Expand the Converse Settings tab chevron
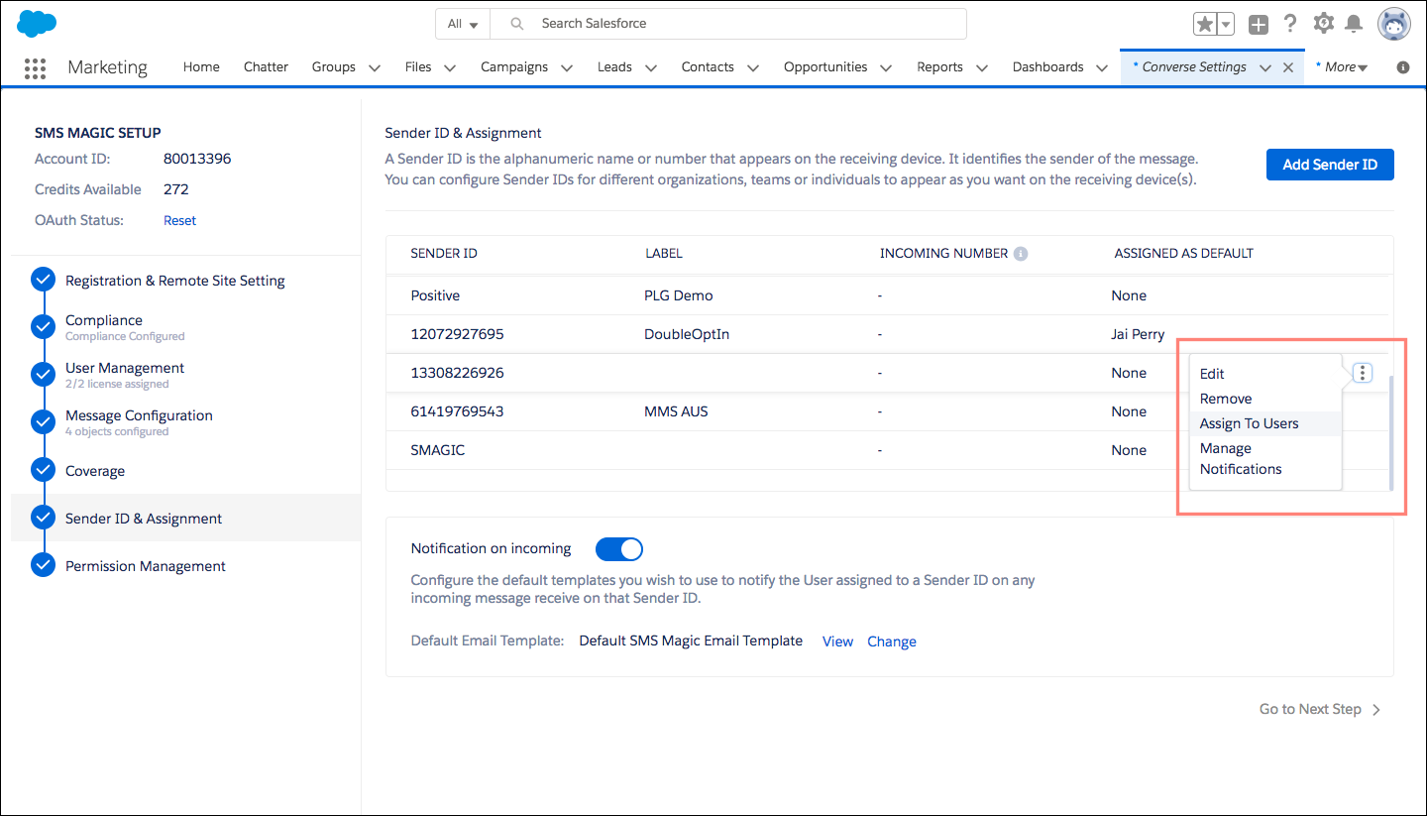The height and width of the screenshot is (816, 1427). 1265,68
